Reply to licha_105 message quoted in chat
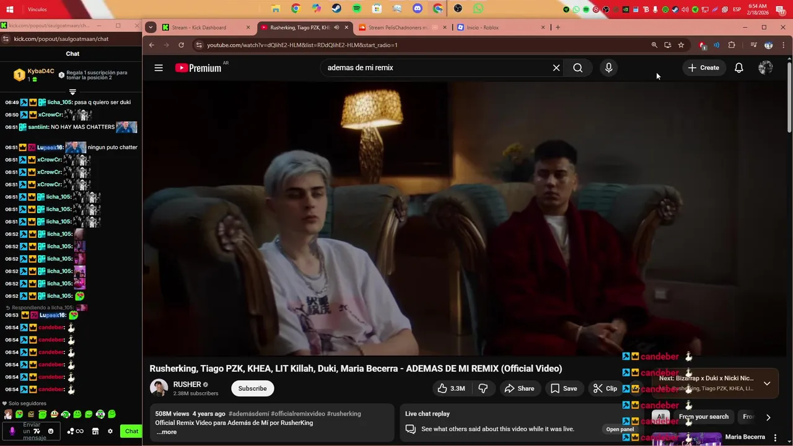 (46, 307)
